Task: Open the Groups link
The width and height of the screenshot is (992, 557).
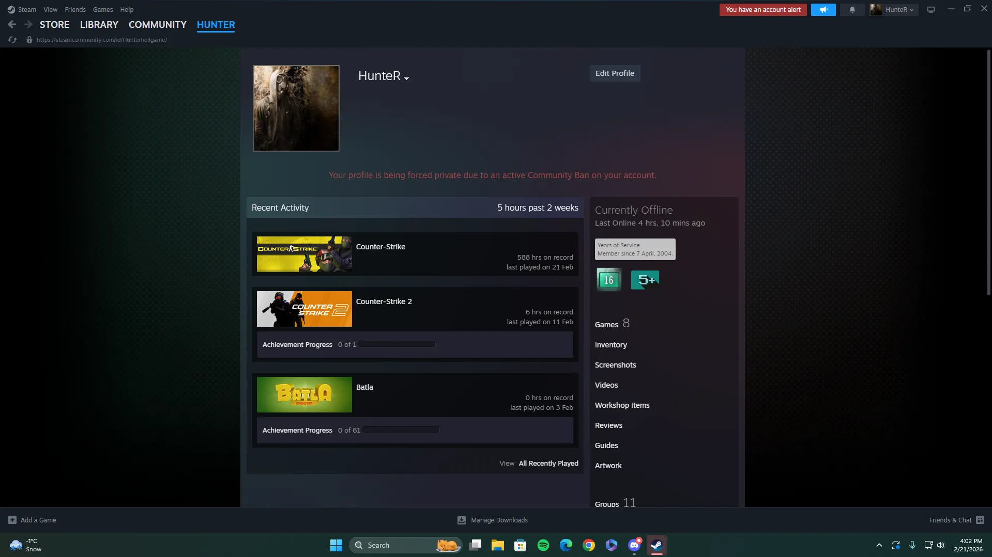Action: [x=607, y=503]
